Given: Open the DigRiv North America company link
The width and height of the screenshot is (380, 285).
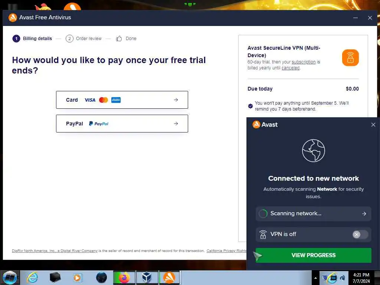Looking at the screenshot, I should [x=55, y=251].
